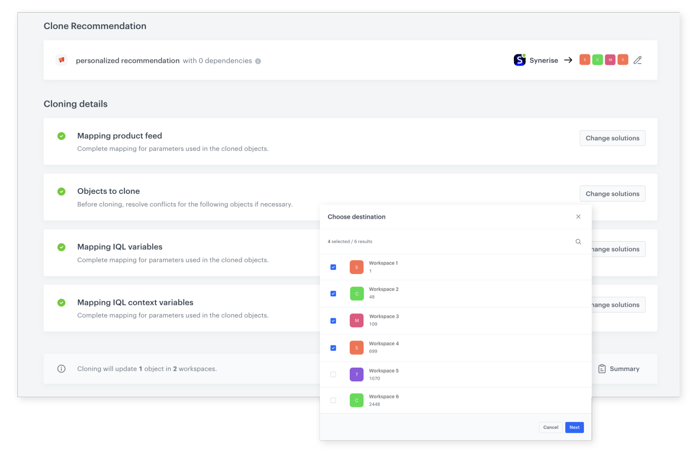The image size is (697, 465).
Task: Click the search icon in Choose destination
Action: pyautogui.click(x=578, y=242)
